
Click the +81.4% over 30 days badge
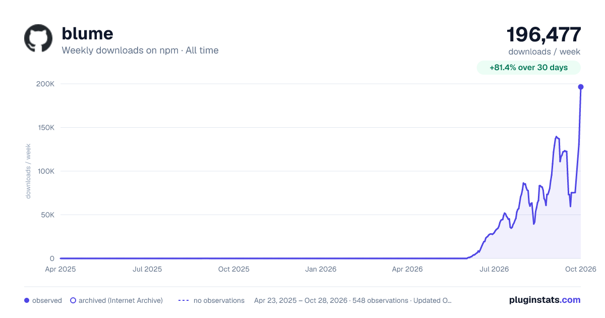pos(528,68)
